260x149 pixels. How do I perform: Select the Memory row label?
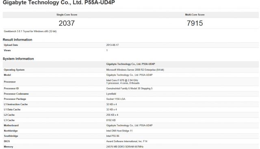[8, 147]
